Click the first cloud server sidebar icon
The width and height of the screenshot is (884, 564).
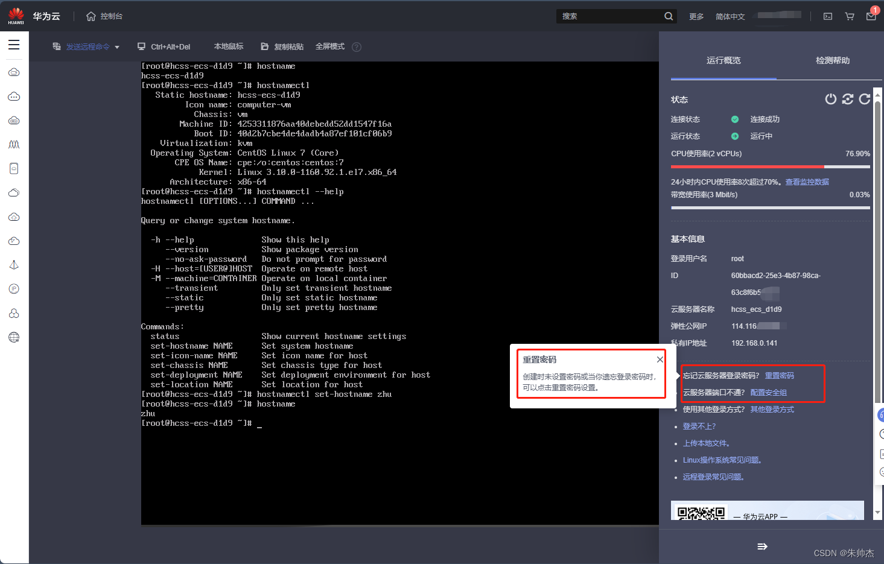coord(14,72)
